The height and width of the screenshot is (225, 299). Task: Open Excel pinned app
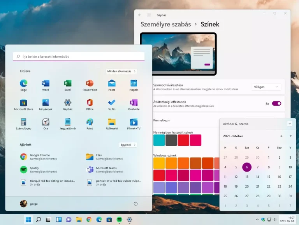[x=67, y=85]
